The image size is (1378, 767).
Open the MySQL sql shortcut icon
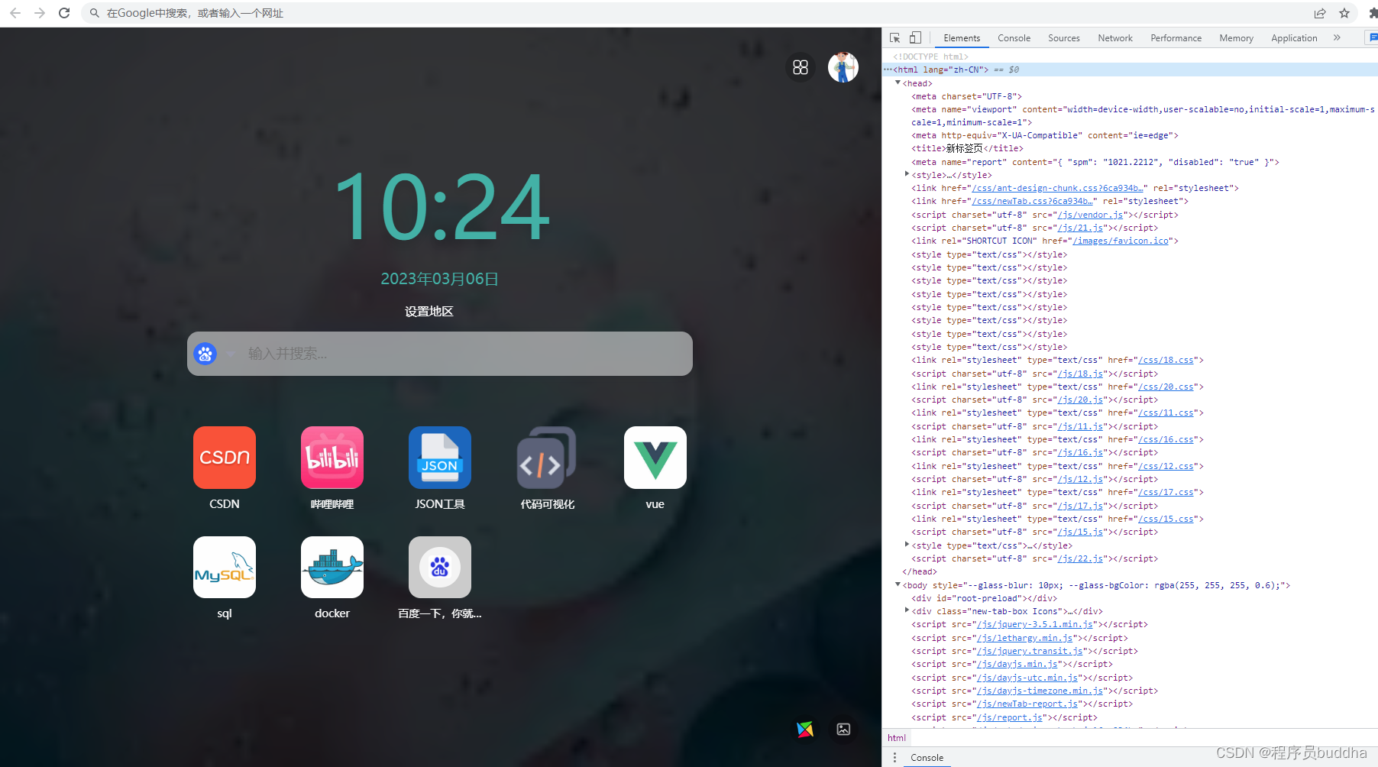(x=225, y=567)
